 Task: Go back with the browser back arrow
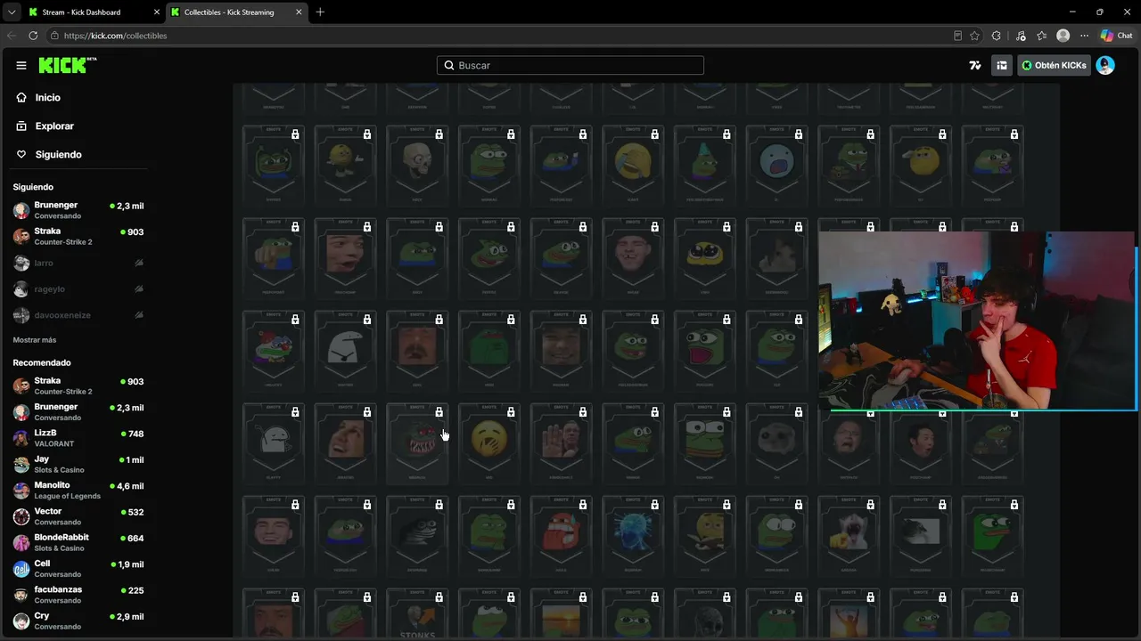coord(12,36)
